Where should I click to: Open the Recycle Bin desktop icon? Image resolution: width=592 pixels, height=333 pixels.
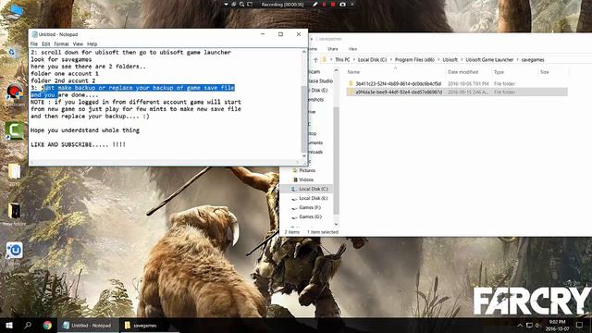click(13, 52)
